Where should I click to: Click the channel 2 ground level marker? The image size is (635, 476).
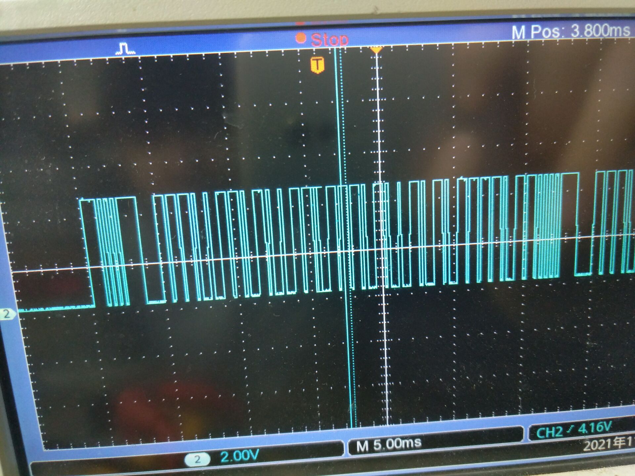[x=7, y=314]
